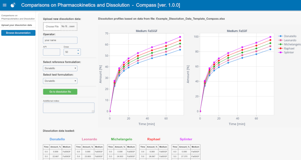Toggle Raphael legend marker
This screenshot has width=301, height=160.
click(280, 48)
